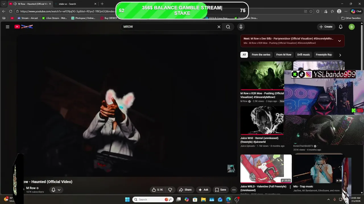Mute the M Row Haunted tab audio

point(15,4)
